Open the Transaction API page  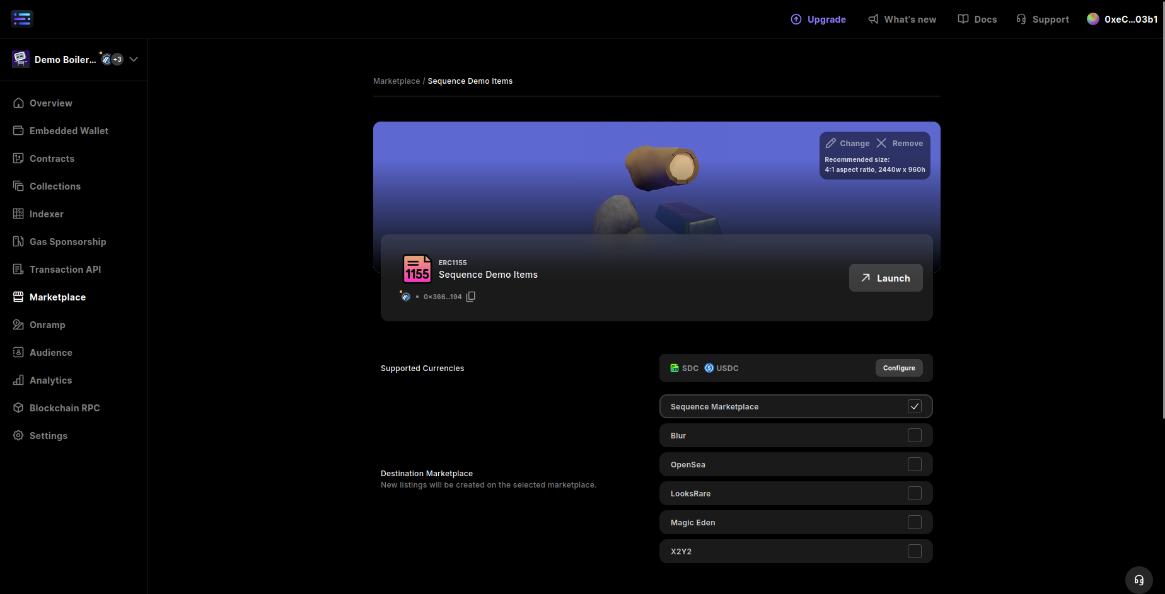click(65, 269)
